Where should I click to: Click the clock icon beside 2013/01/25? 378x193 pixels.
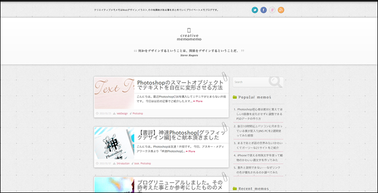click(x=97, y=113)
